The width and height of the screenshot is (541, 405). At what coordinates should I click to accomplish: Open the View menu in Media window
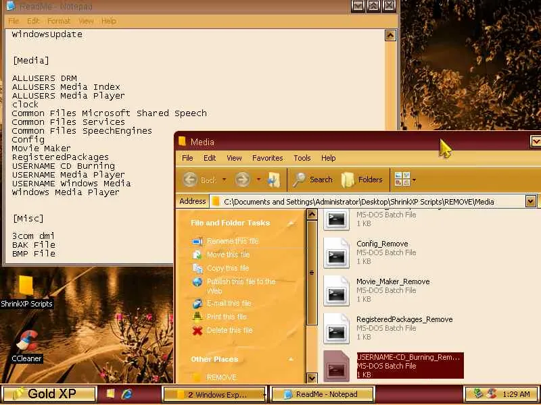pos(234,158)
